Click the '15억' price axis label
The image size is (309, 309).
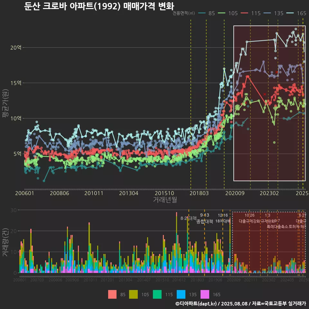tap(16, 83)
